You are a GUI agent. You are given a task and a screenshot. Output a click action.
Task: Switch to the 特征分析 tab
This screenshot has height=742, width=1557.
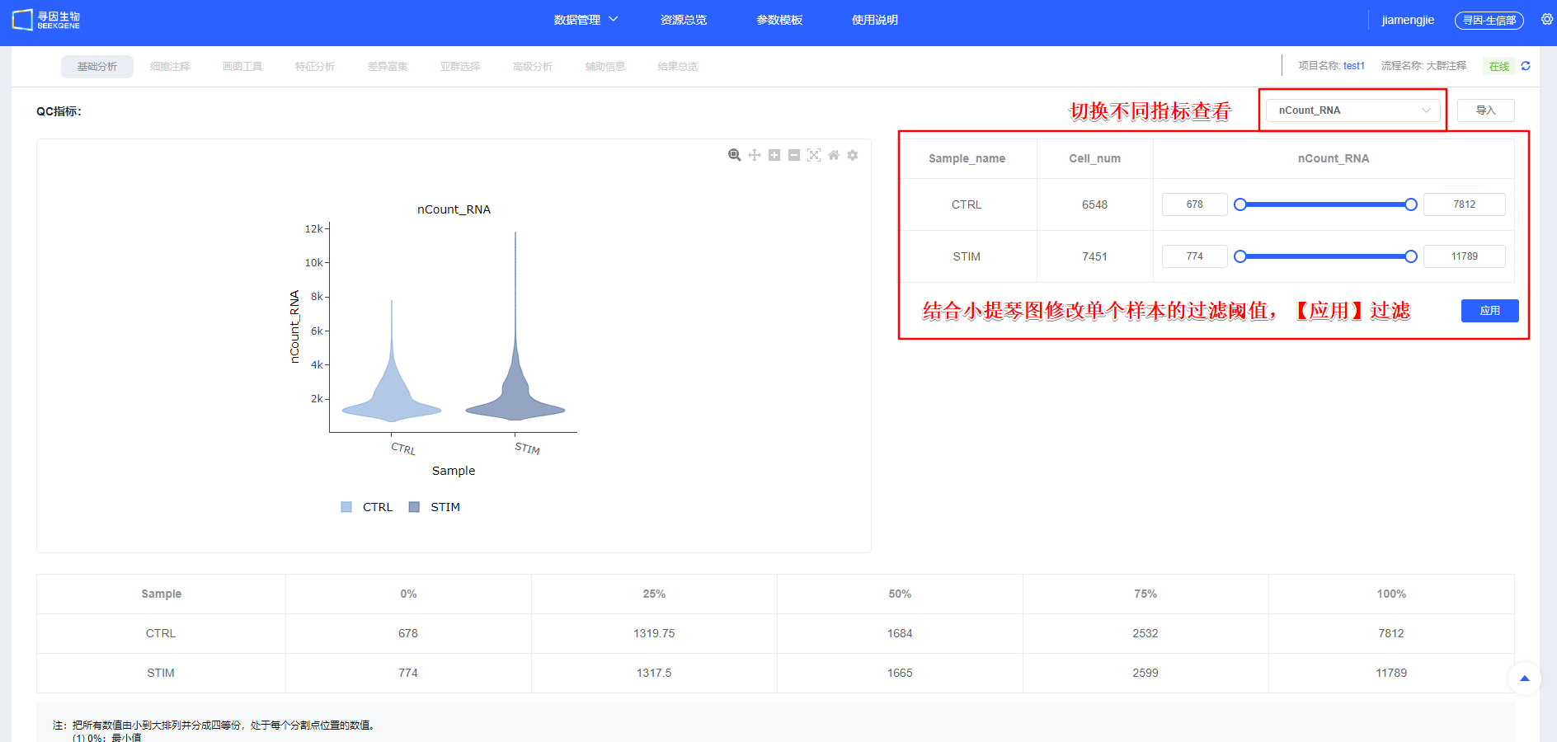click(x=315, y=67)
